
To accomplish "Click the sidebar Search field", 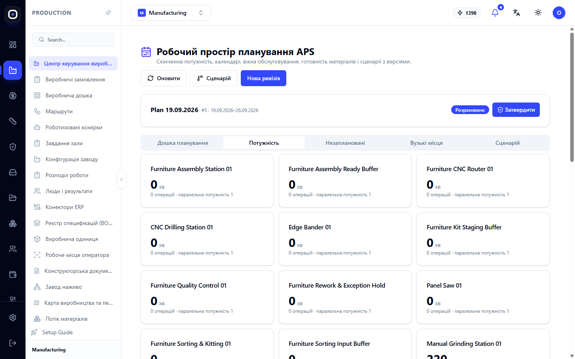I will click(73, 39).
